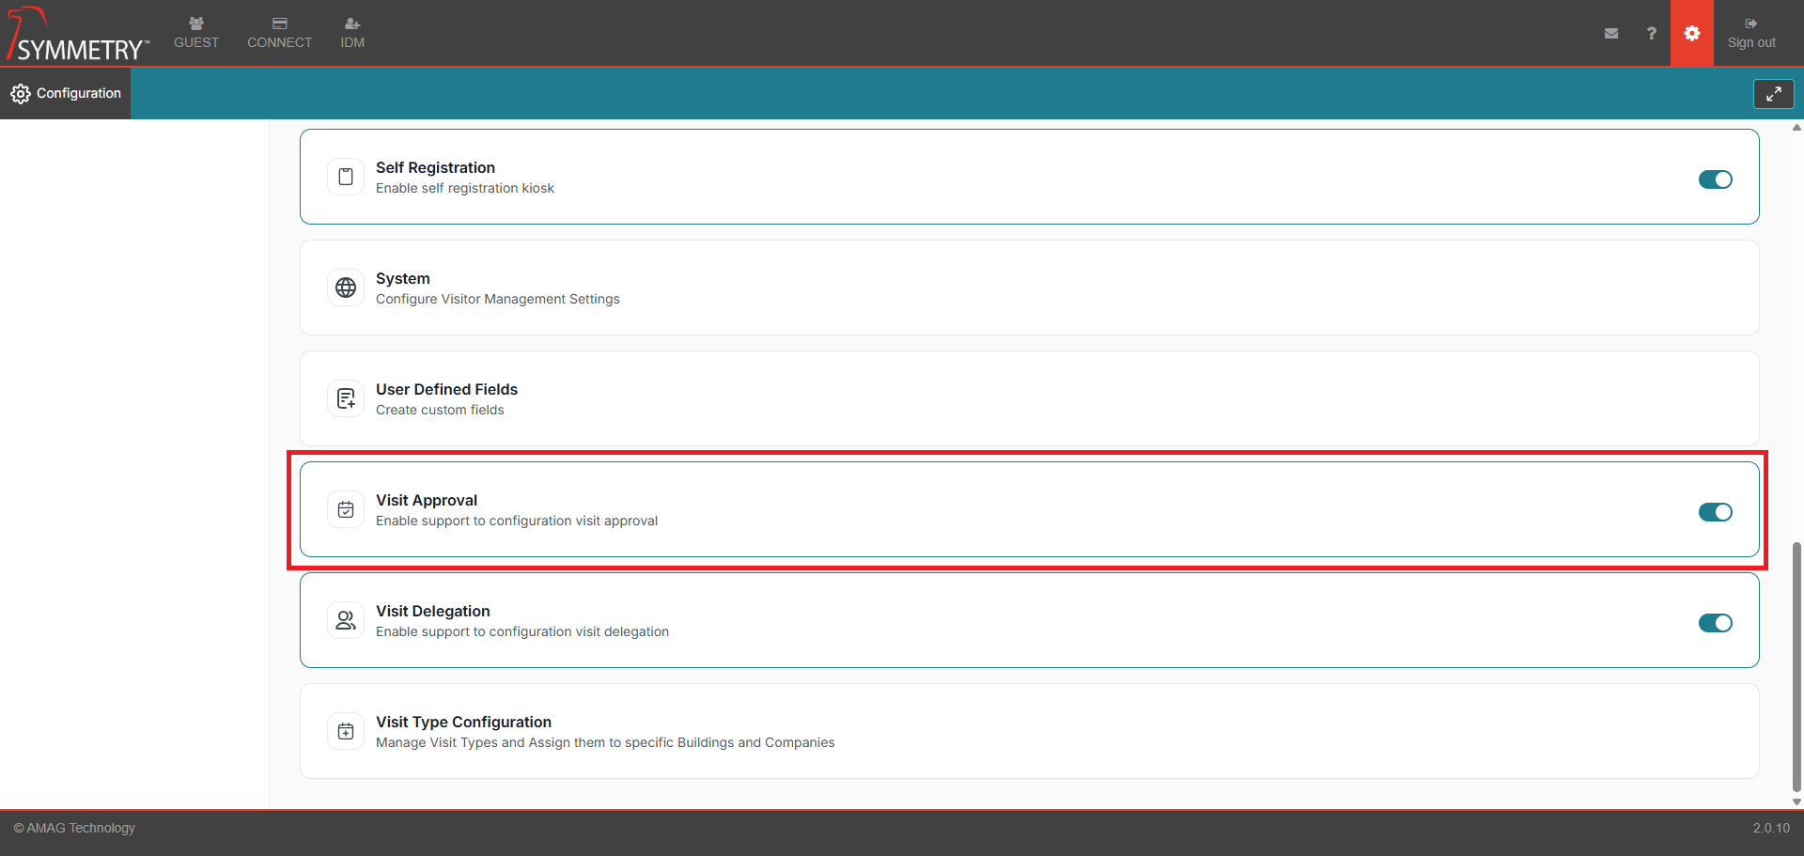This screenshot has width=1804, height=856.
Task: Sign out of the application
Action: pos(1750,33)
